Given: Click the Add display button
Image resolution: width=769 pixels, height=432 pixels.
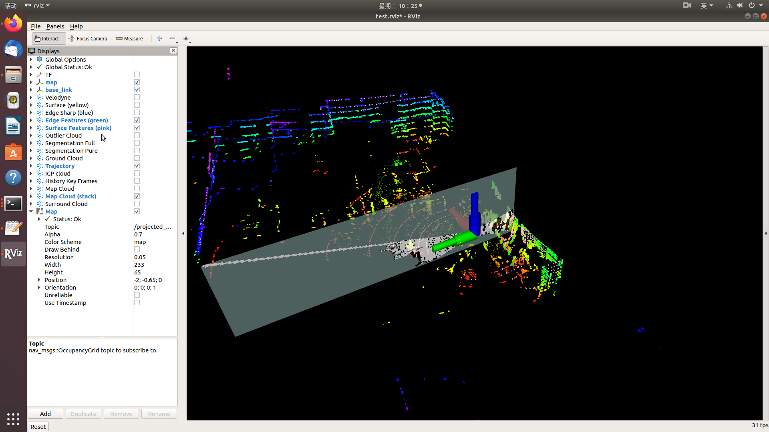Looking at the screenshot, I should [45, 414].
